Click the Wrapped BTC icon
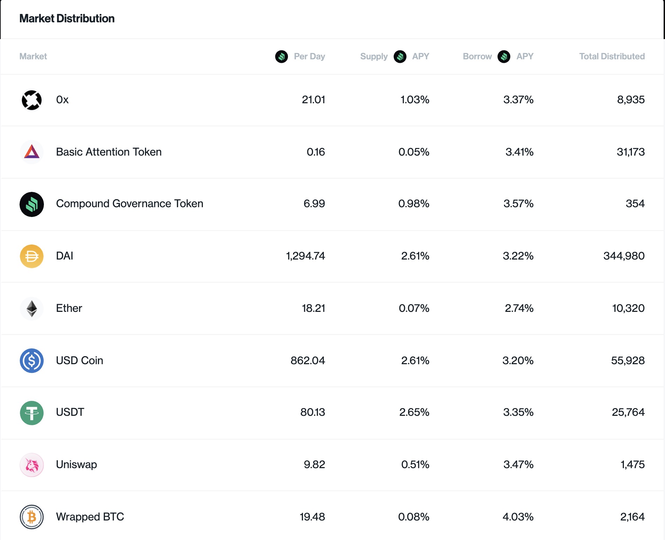Viewport: 665px width, 540px height. (32, 517)
